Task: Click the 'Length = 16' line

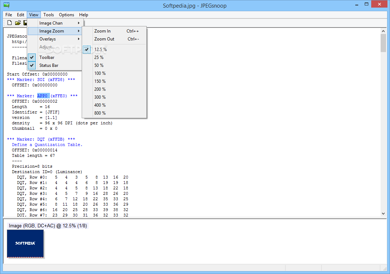Action: [x=31, y=107]
